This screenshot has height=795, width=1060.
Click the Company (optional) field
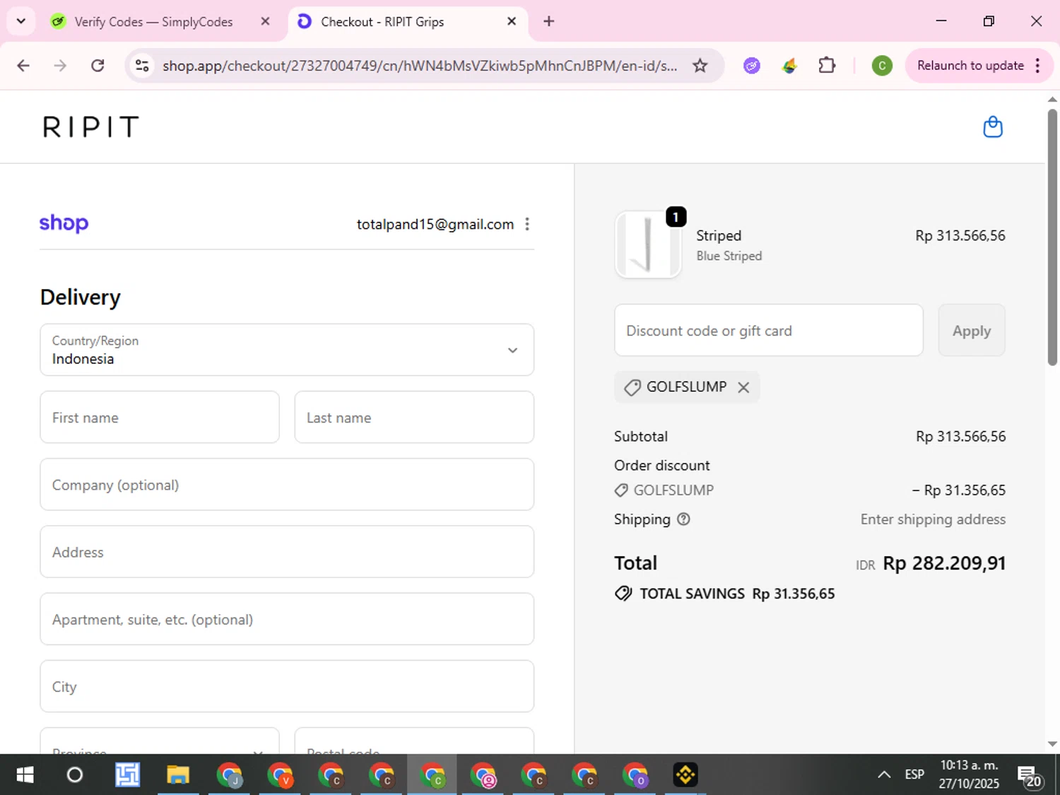click(287, 485)
